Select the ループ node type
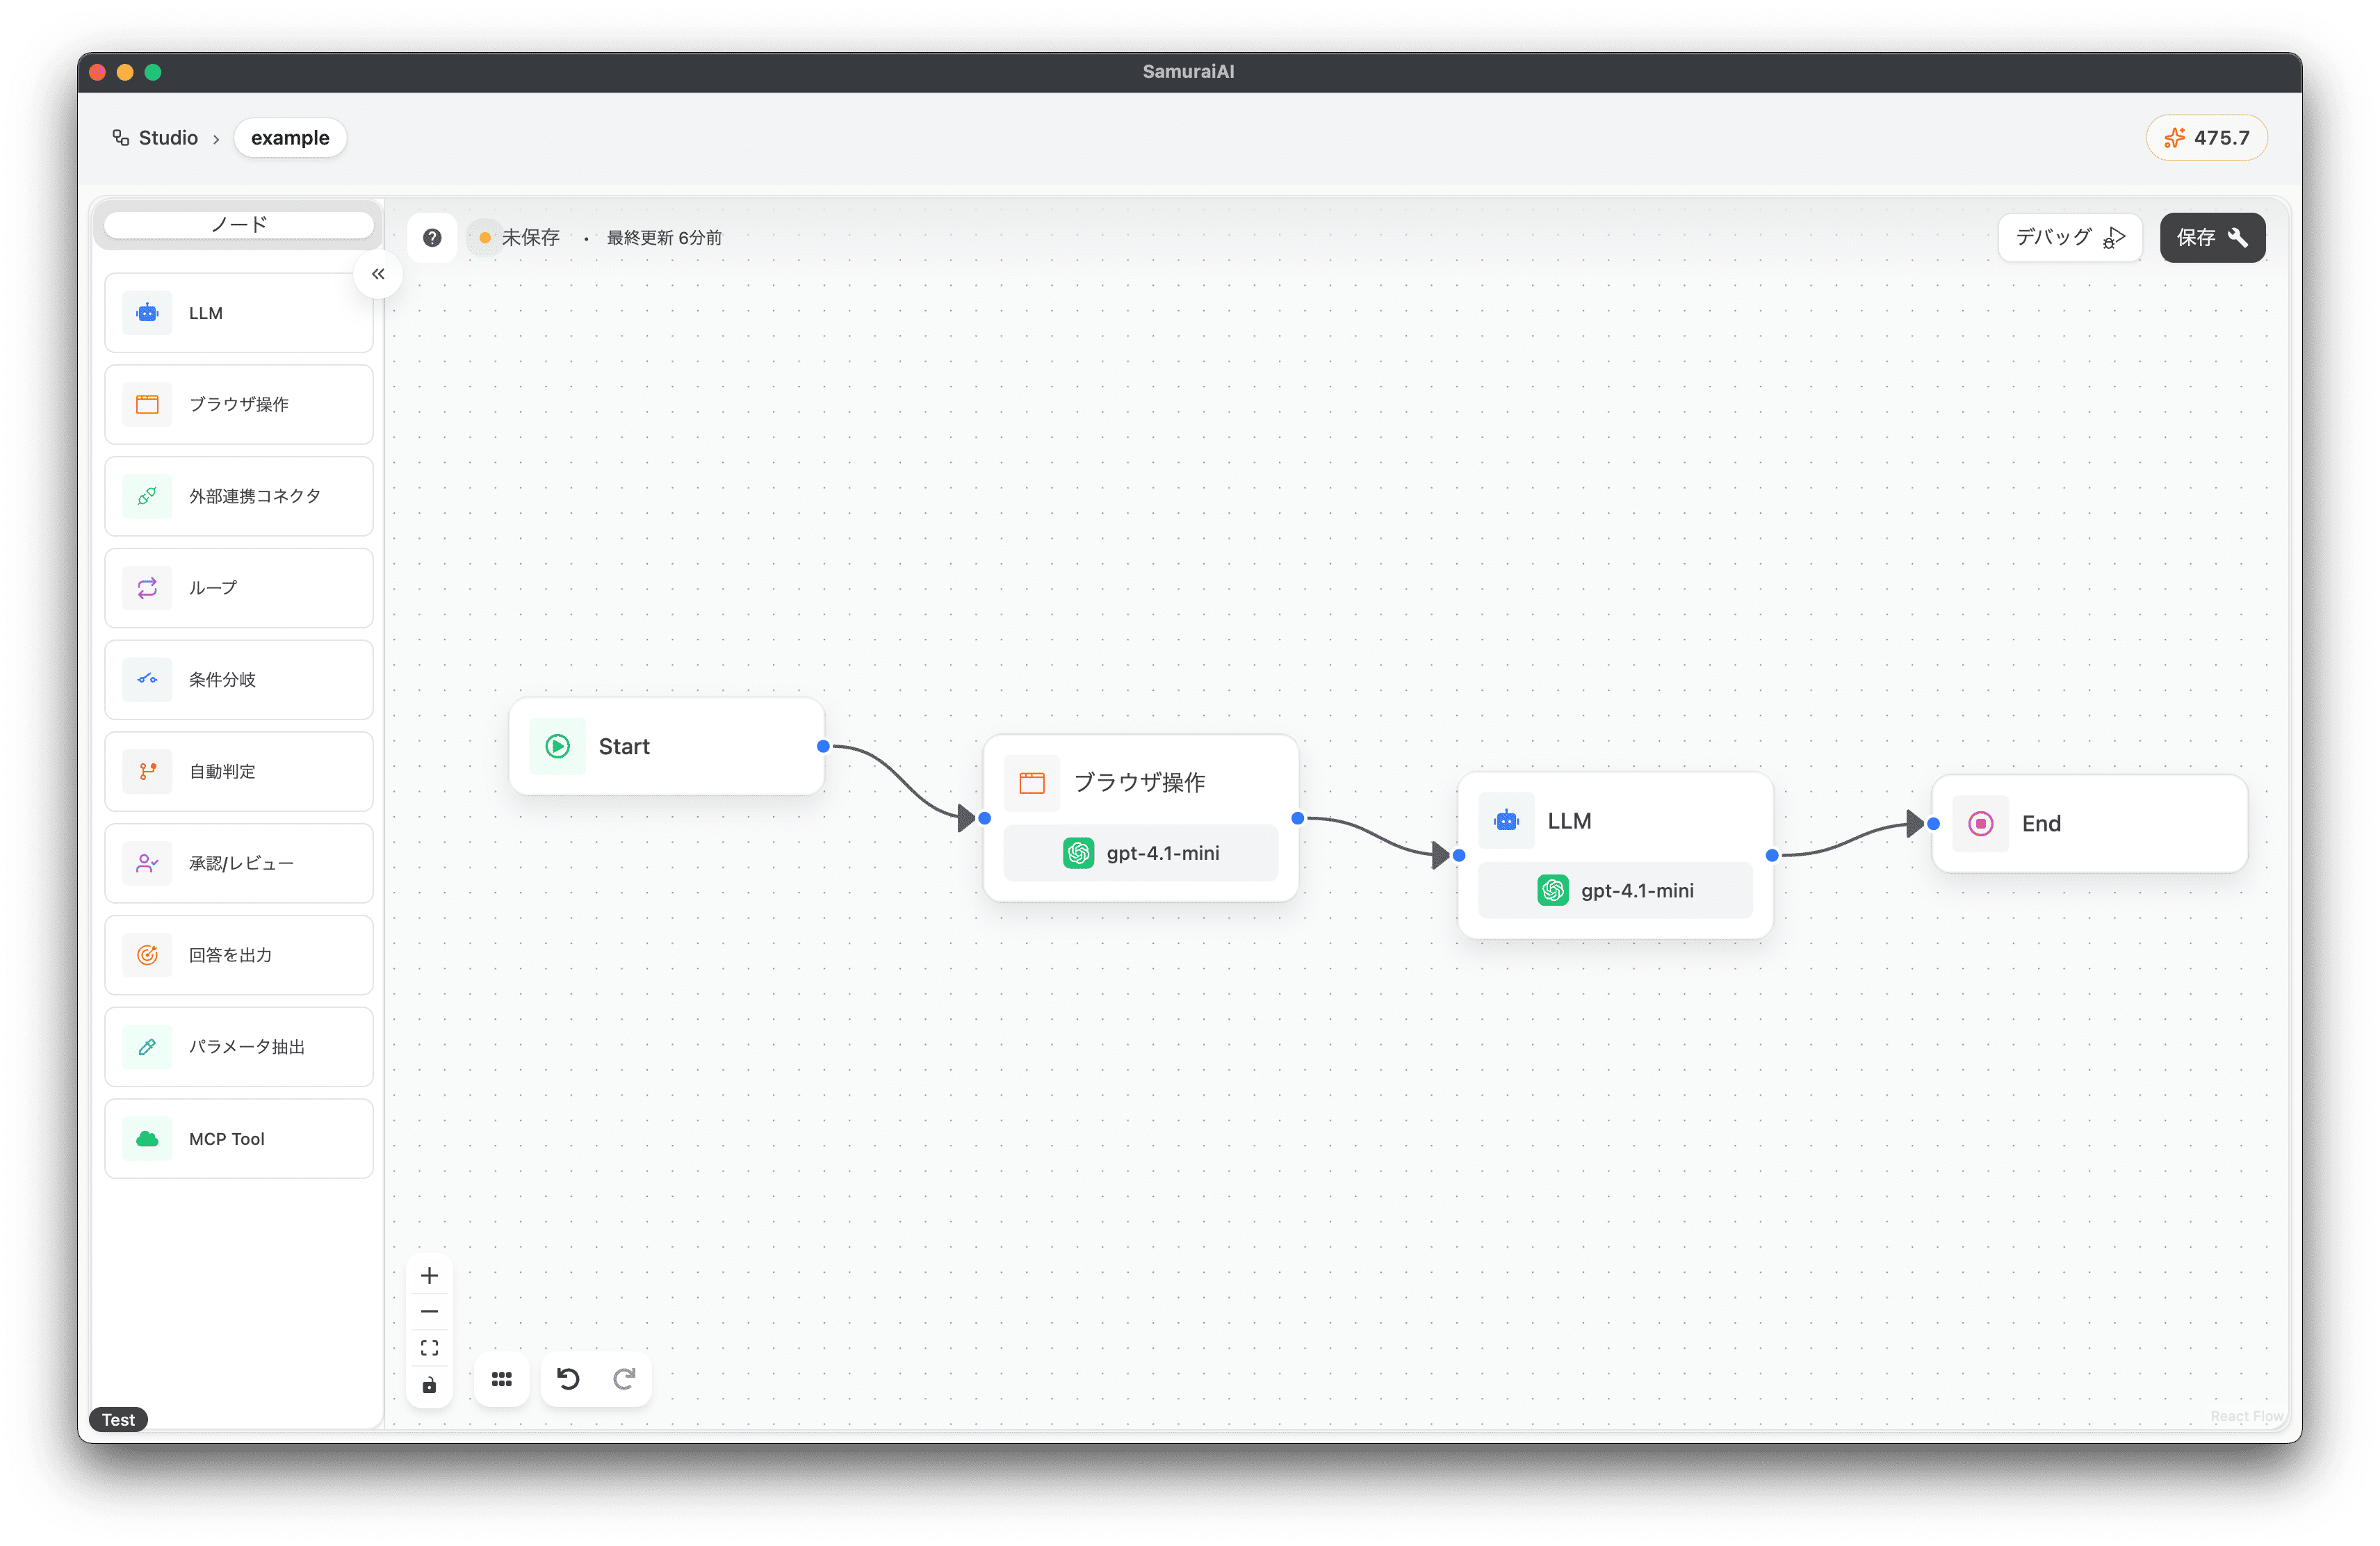This screenshot has height=1546, width=2380. click(x=239, y=588)
